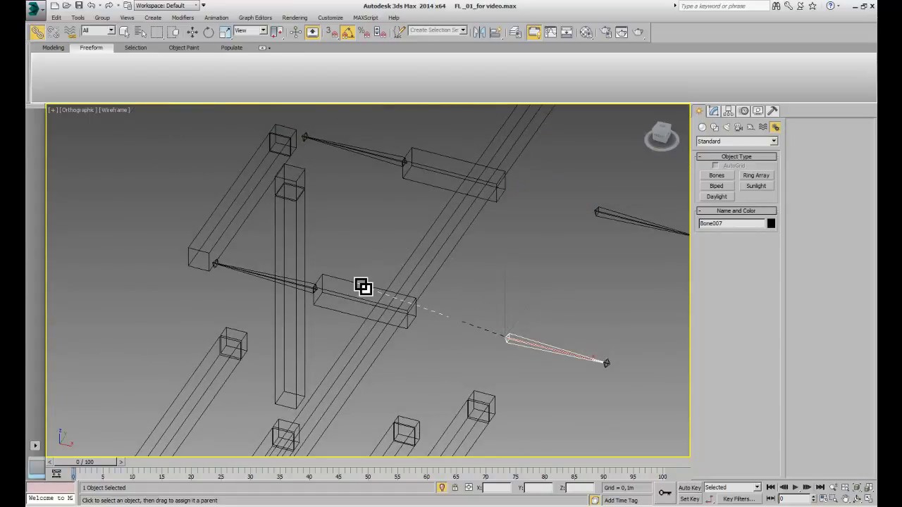Toggle Isolate Selection lightbulb icon
Image resolution: width=902 pixels, height=507 pixels.
(442, 487)
